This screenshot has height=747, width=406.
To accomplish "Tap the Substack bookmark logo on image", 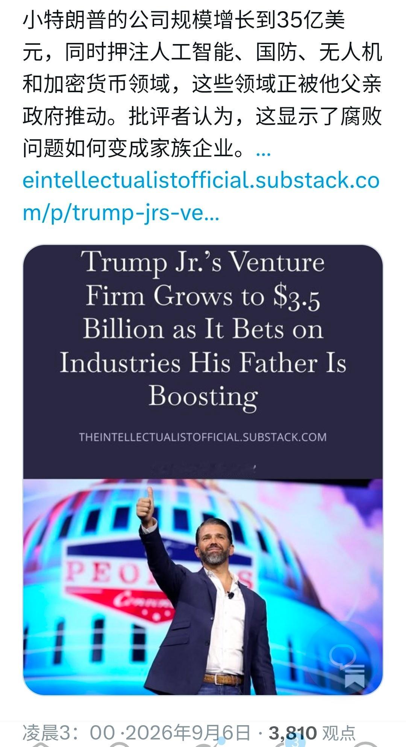I will (x=355, y=676).
